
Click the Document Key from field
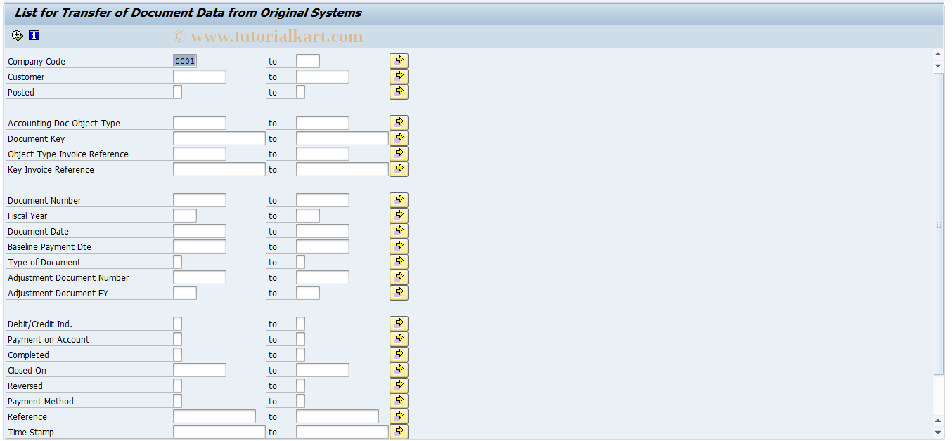(x=219, y=138)
